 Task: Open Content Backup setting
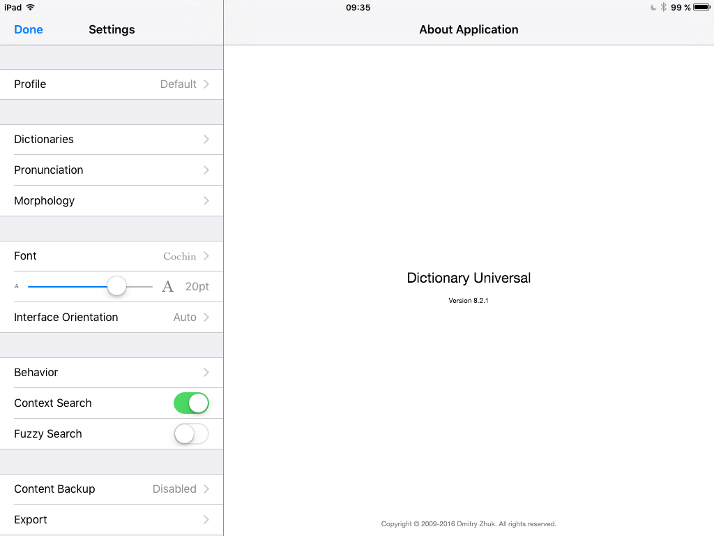pyautogui.click(x=112, y=489)
